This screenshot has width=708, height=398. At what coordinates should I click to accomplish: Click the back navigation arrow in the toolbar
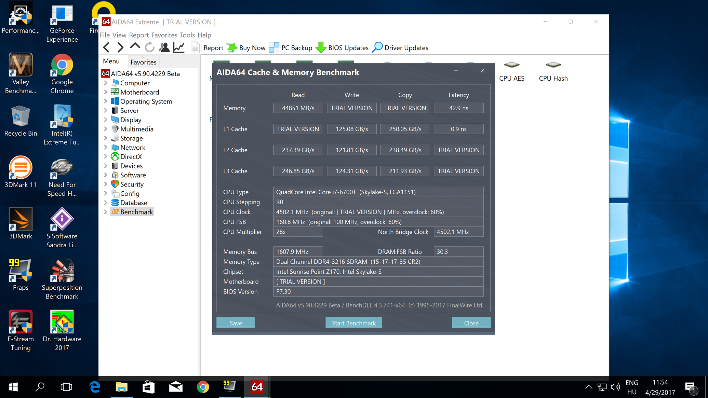click(x=106, y=47)
